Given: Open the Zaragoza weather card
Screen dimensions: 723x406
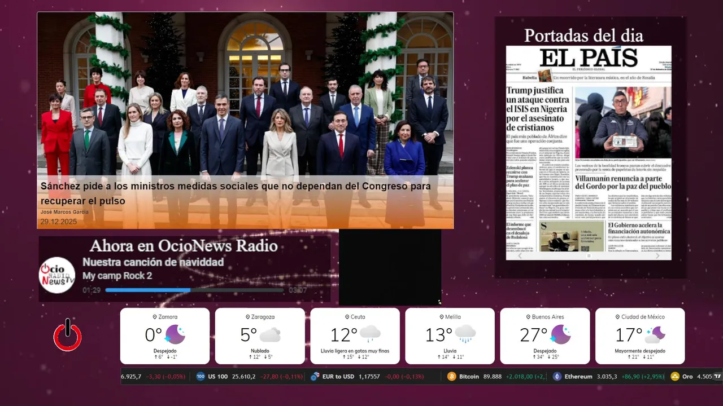Looking at the screenshot, I should pos(260,336).
